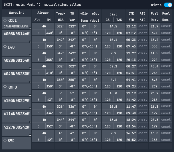Screen dimensions: 174x152
Task: Select the 4045N08230W waypoint cell
Action: pyautogui.click(x=16, y=73)
